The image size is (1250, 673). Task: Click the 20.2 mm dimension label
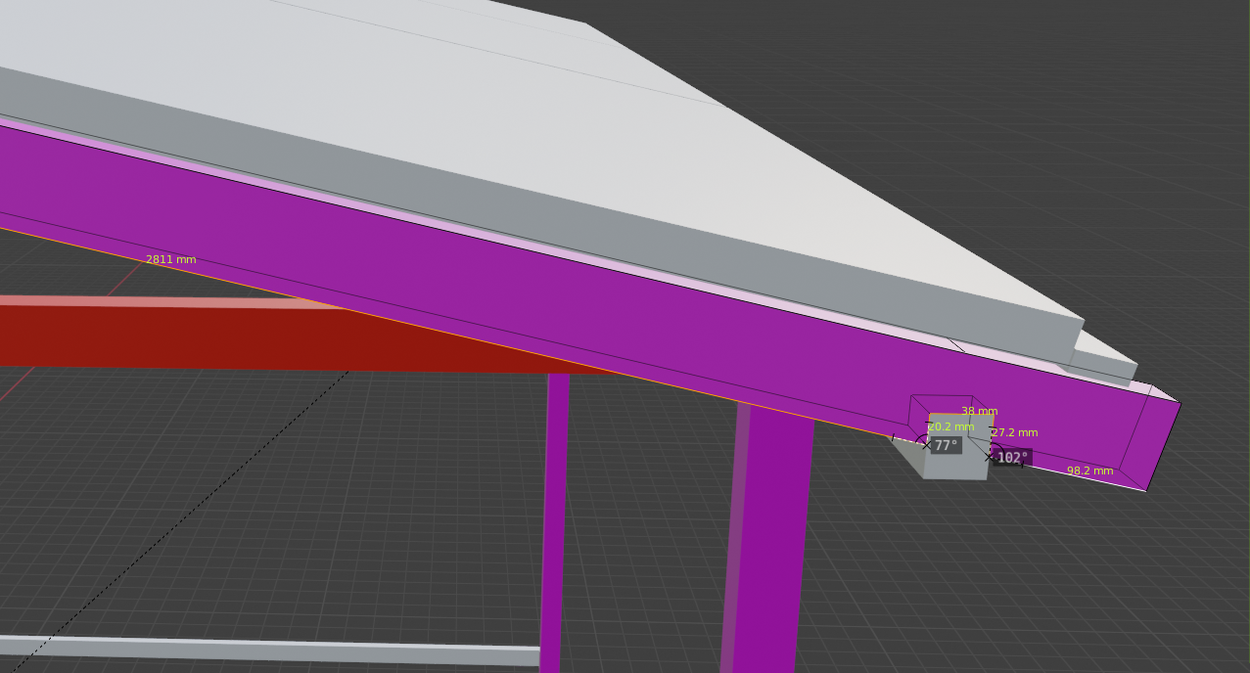click(951, 427)
